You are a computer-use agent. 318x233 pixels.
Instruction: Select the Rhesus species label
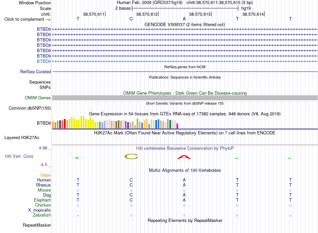(44, 185)
